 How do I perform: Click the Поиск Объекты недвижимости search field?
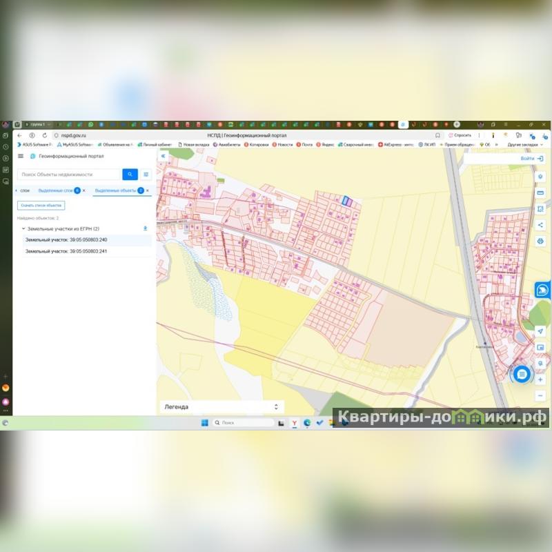69,175
